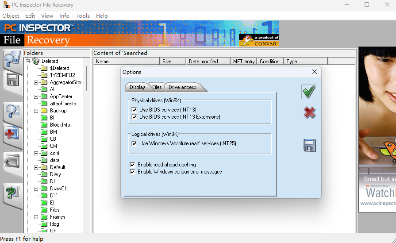Toggle Use BIOS services (INT13 Extensions)
Viewport: 396px width, 243px height.
click(134, 117)
